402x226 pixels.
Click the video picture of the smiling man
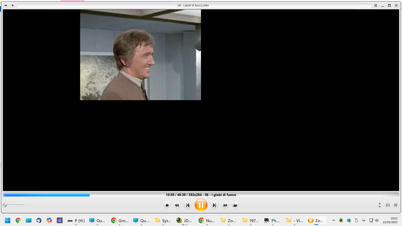[140, 55]
